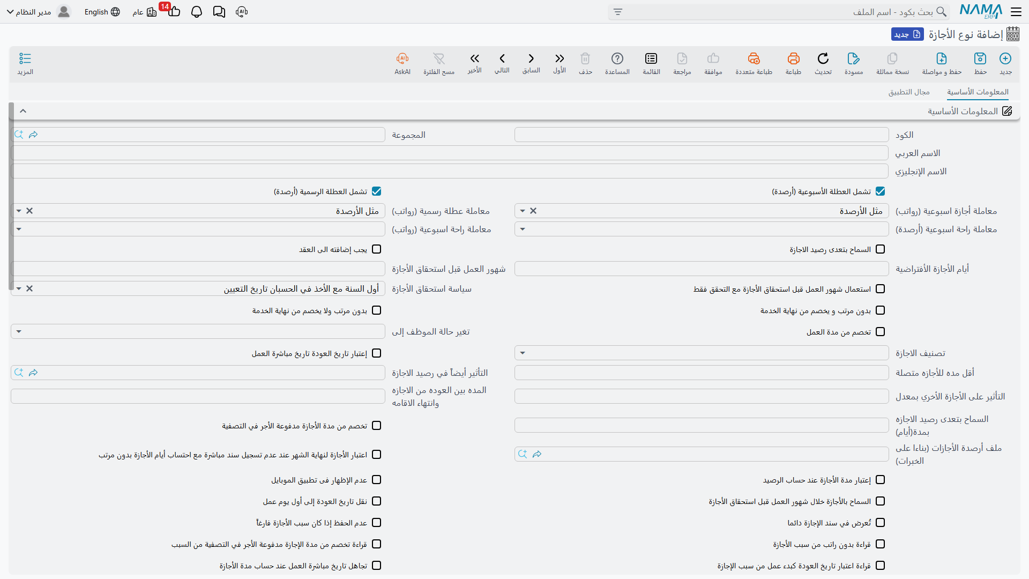Click the الكود input field
1029x579 pixels.
pos(702,135)
